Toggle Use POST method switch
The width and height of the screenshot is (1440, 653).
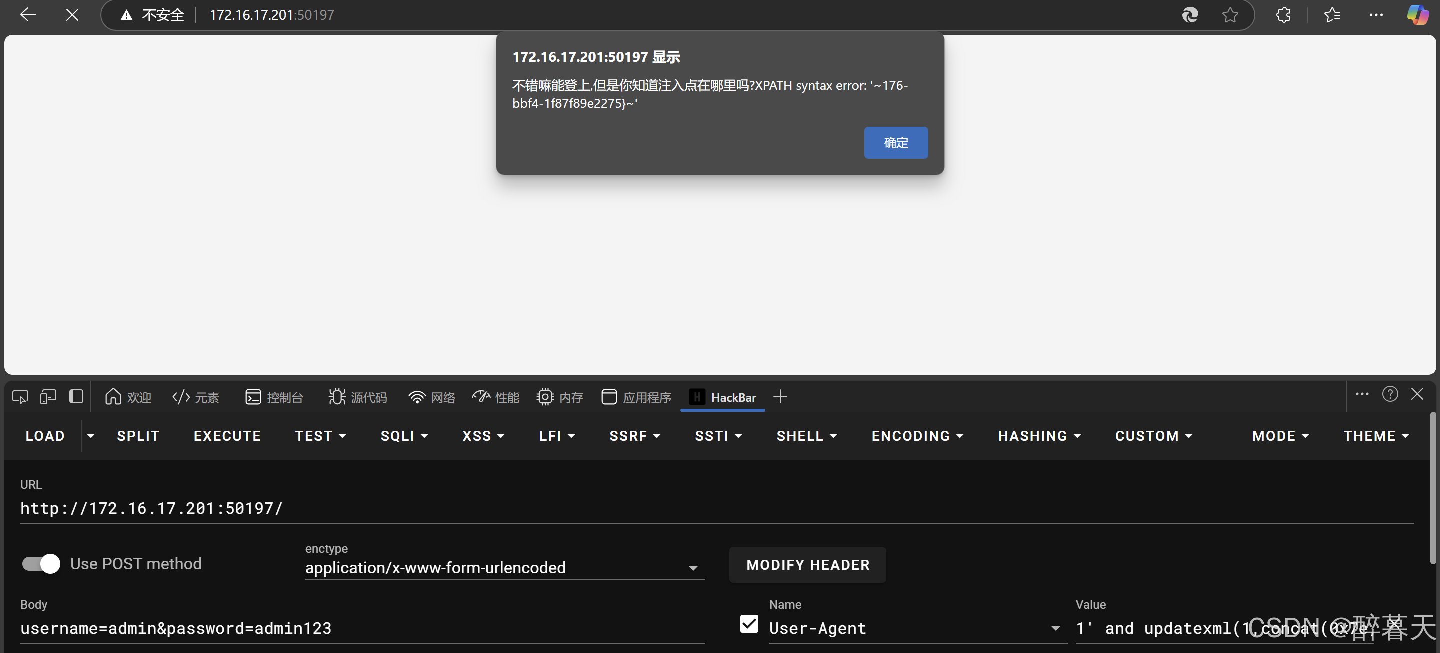pos(41,563)
